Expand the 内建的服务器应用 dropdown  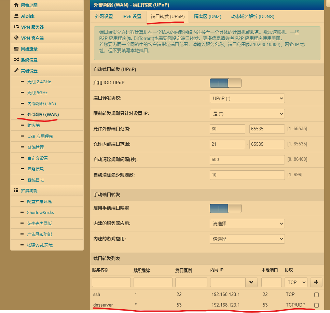tap(247, 224)
